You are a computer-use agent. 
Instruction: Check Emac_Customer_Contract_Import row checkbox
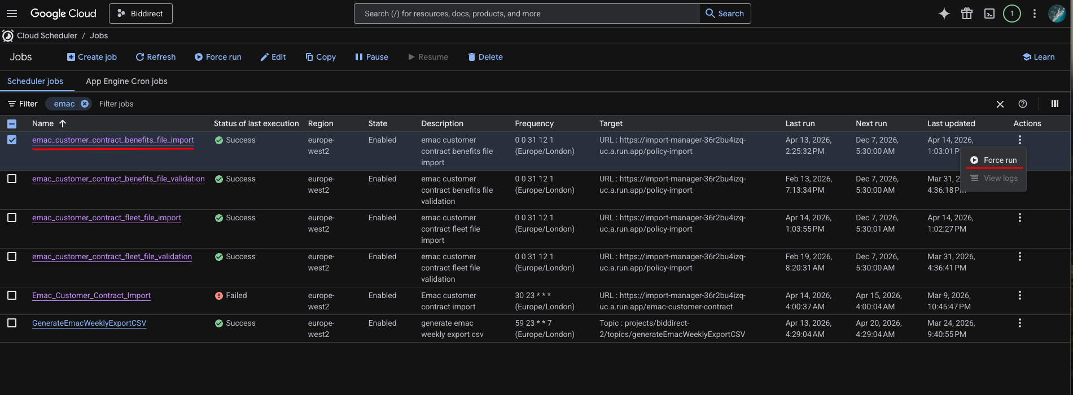click(x=12, y=295)
